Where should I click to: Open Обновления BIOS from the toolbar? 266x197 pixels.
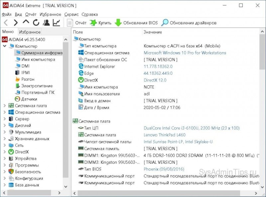pos(136,23)
